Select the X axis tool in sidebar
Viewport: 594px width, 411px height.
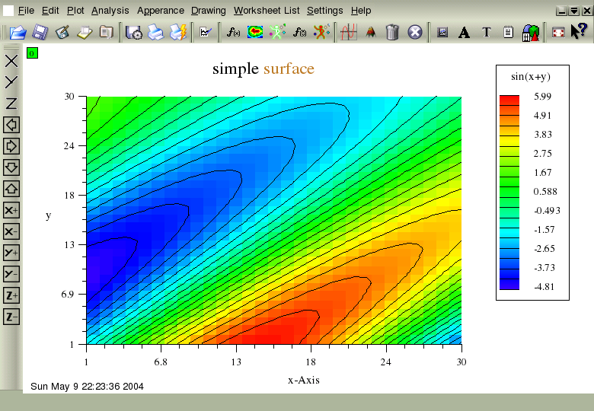click(11, 61)
